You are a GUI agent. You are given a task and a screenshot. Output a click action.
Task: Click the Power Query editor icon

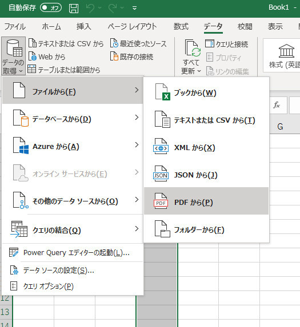tap(14, 252)
